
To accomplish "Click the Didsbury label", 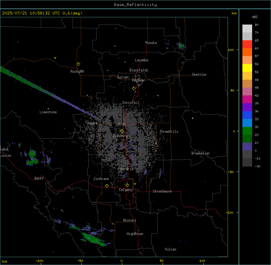I will pyautogui.click(x=120, y=136).
